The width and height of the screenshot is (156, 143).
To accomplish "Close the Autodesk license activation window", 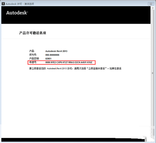I will click(151, 4).
